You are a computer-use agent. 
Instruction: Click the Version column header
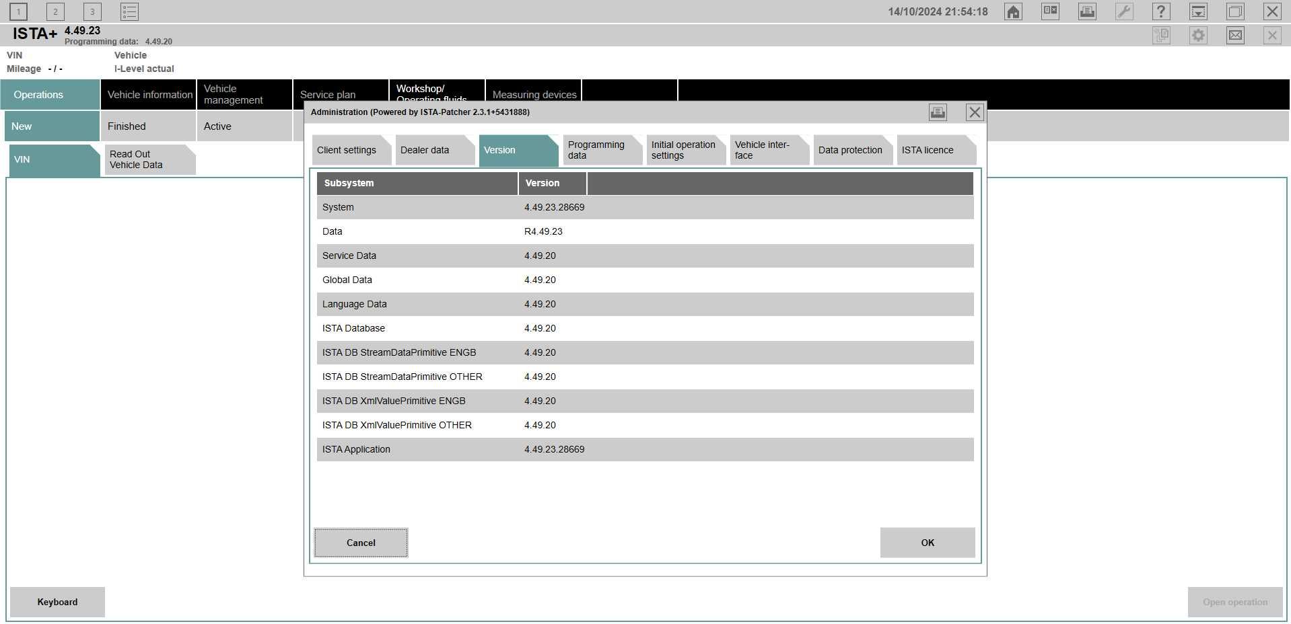coord(553,183)
